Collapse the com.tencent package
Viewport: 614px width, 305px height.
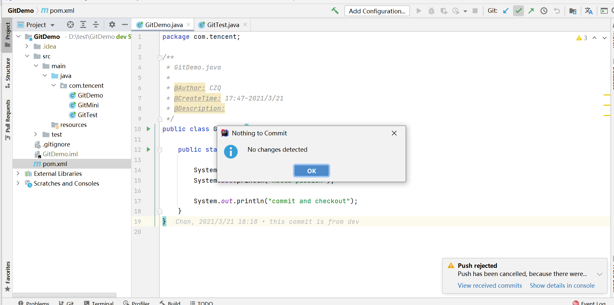[53, 85]
